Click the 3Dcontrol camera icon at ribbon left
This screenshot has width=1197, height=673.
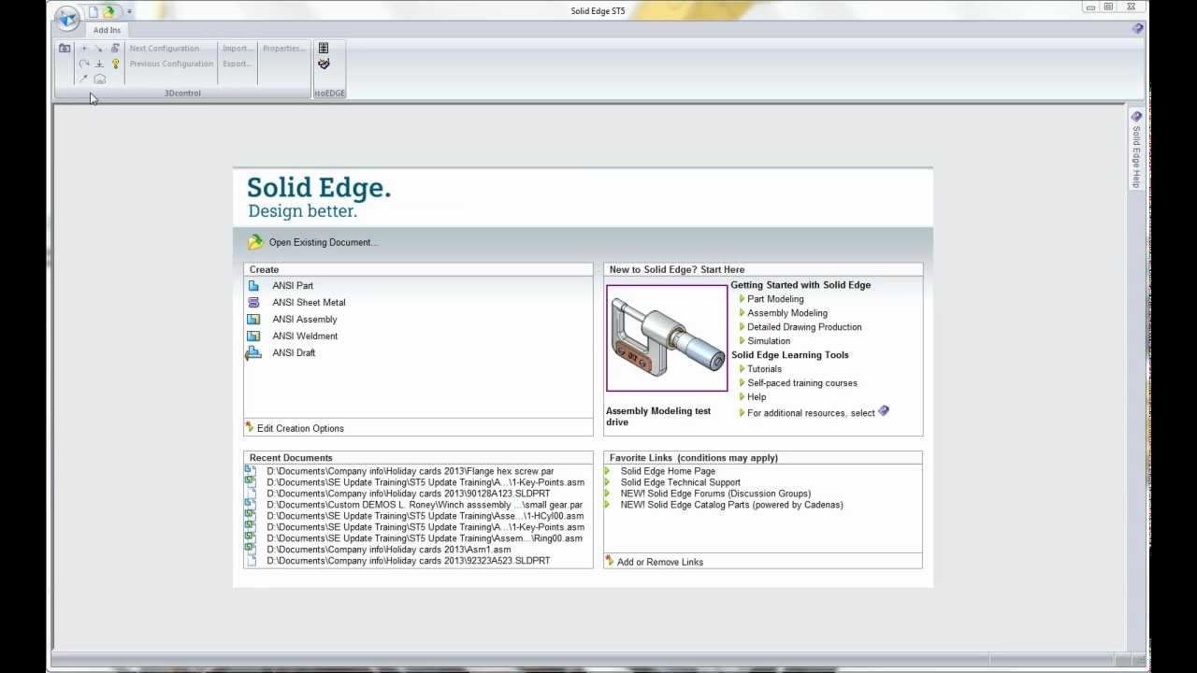[x=65, y=48]
